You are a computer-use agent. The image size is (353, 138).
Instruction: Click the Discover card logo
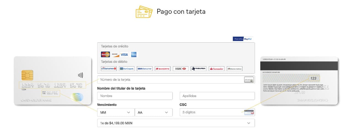[115, 54]
